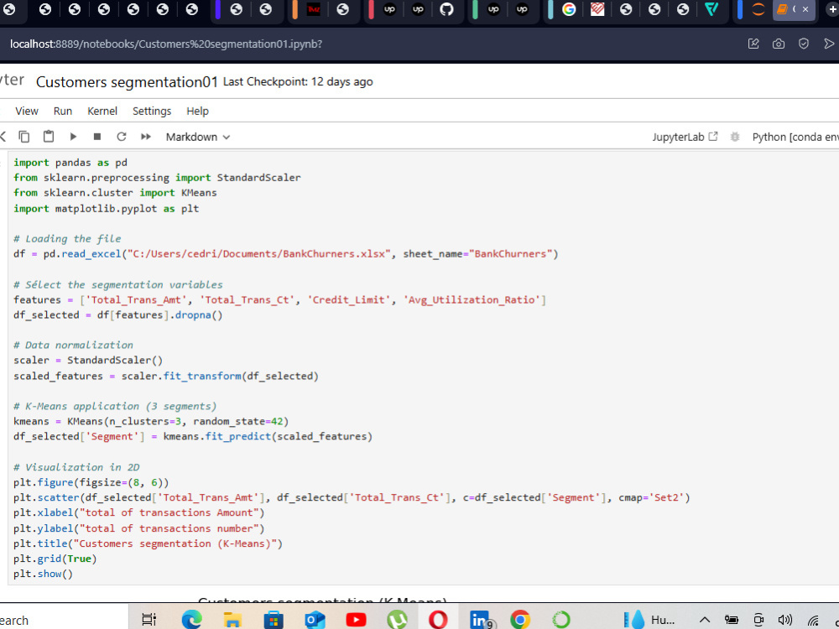Click the plt.grid(True) line
839x629 pixels.
tap(55, 559)
